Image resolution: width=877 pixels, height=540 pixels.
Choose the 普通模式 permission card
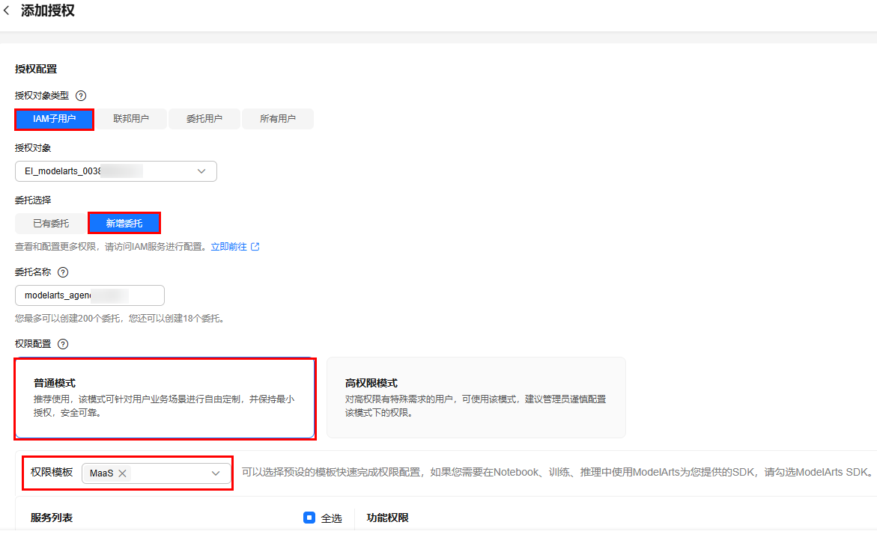point(165,398)
